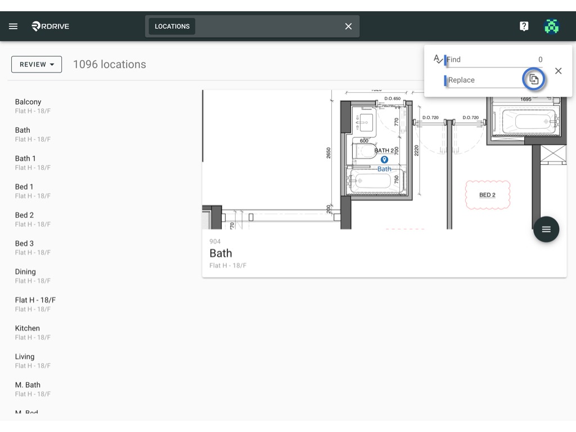Click the floor plan drawing thumbnail
The image size is (576, 432).
pos(384,160)
